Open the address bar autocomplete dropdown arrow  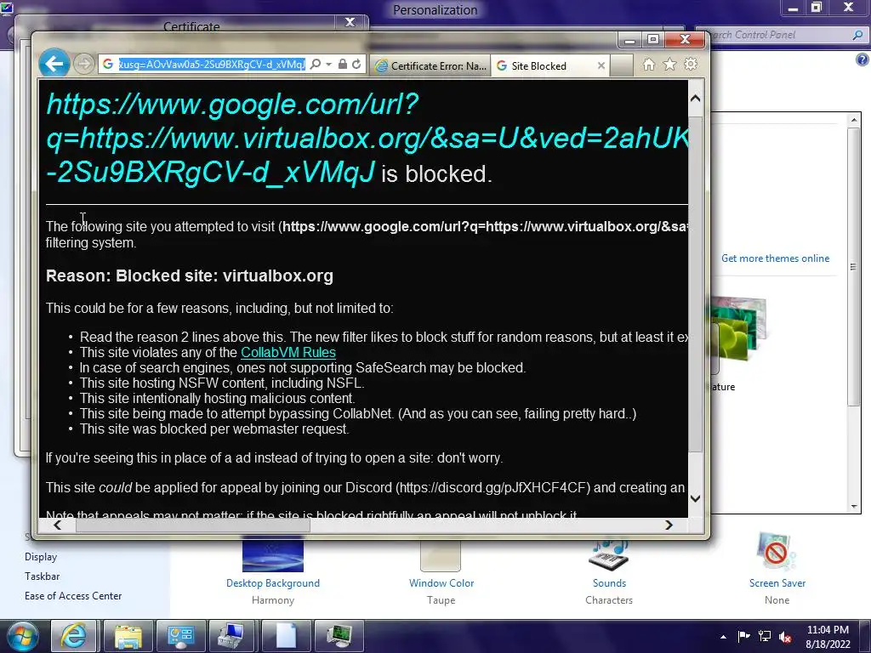coord(329,65)
